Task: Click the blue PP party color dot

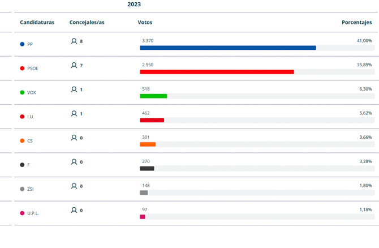Action: [x=22, y=44]
